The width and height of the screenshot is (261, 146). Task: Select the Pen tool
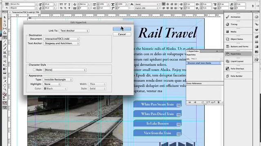(x=4, y=45)
